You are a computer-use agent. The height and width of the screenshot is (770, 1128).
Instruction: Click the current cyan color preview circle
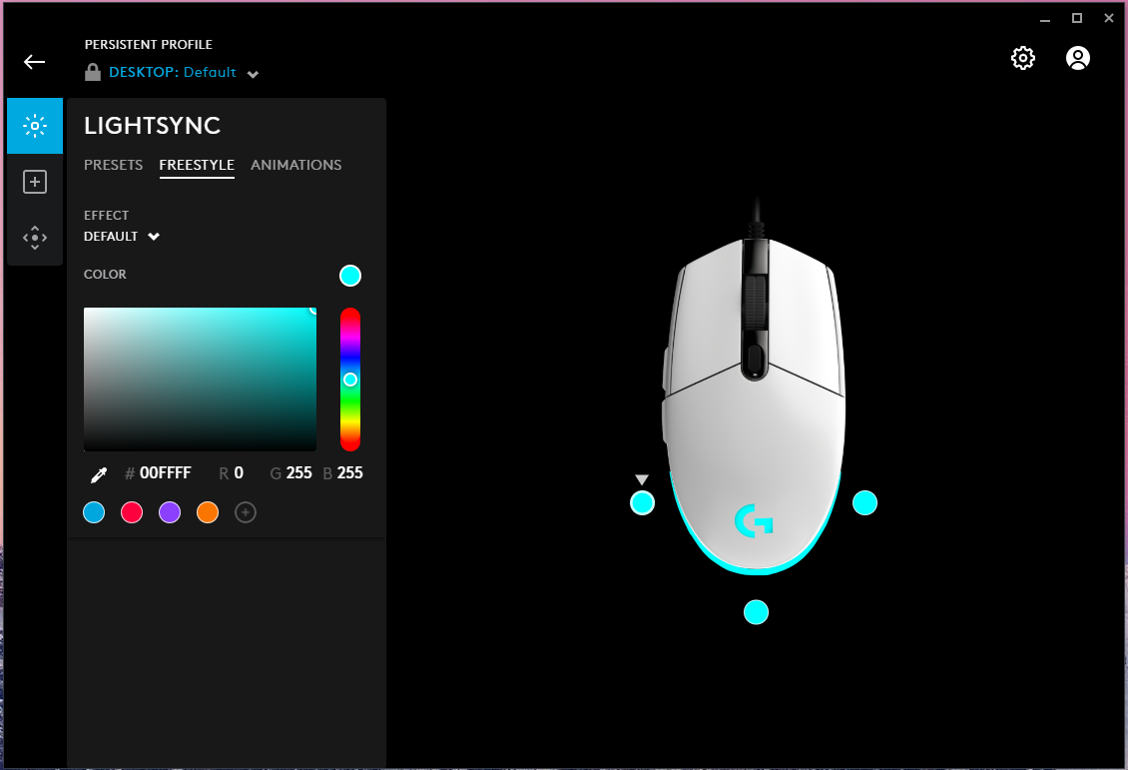click(x=350, y=276)
